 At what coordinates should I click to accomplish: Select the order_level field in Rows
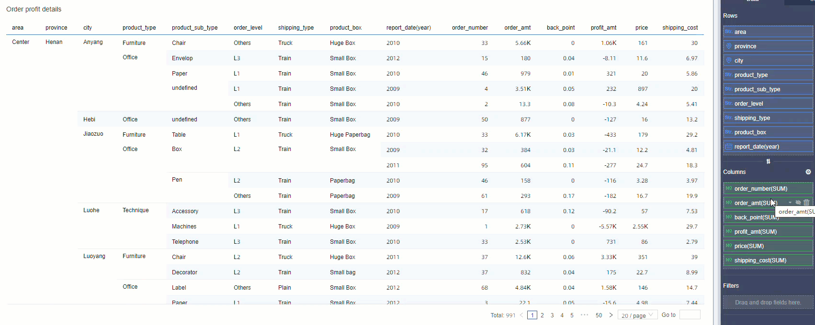click(x=768, y=104)
